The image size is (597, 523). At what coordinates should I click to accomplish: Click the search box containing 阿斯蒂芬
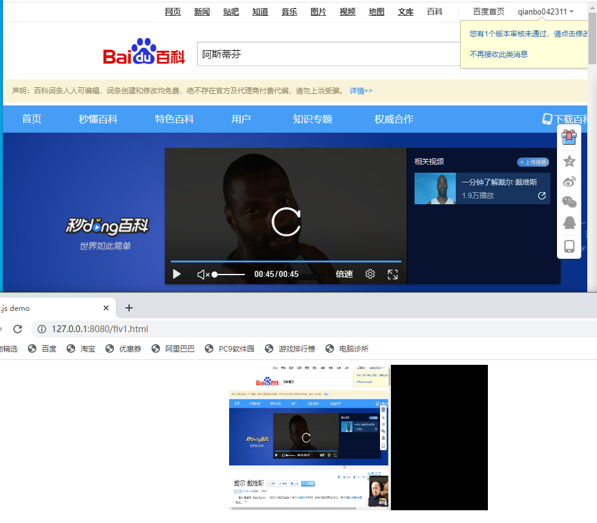[x=328, y=54]
